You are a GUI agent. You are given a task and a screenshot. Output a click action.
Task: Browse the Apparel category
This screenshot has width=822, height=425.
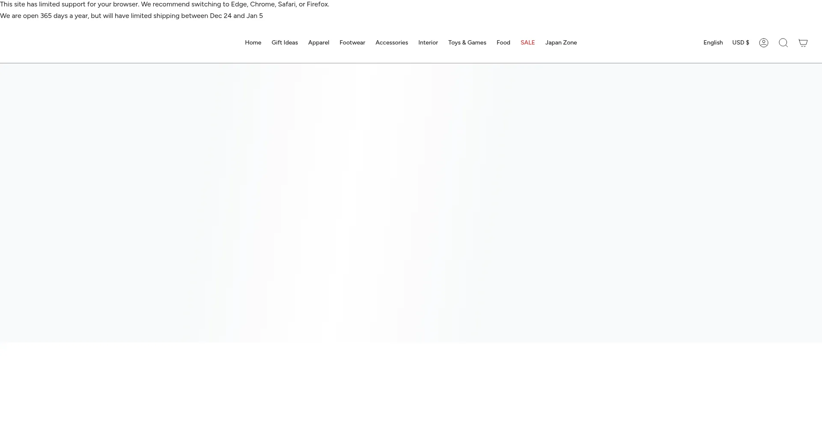click(x=319, y=42)
